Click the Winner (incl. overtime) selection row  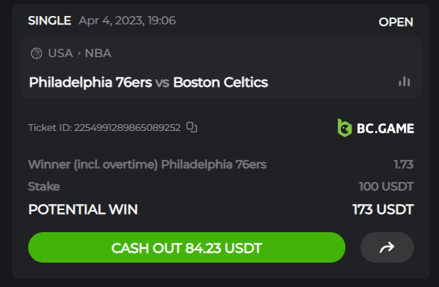[221, 164]
